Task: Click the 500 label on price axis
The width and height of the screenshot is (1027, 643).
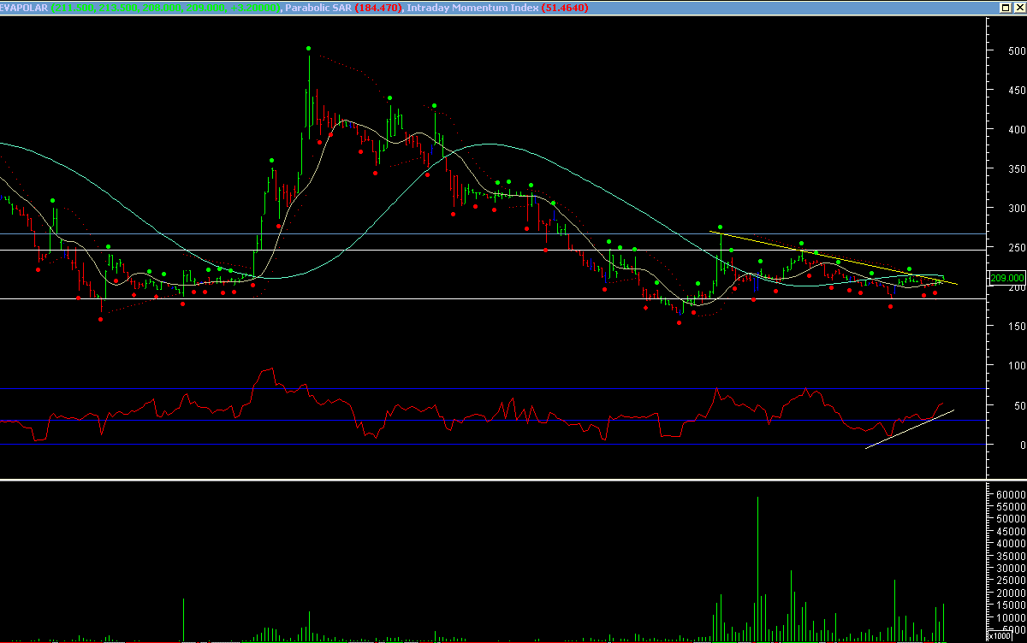Action: tap(1016, 50)
